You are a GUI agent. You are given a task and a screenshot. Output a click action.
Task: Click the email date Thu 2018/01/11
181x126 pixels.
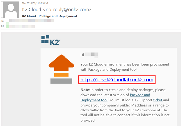tap(35, 3)
